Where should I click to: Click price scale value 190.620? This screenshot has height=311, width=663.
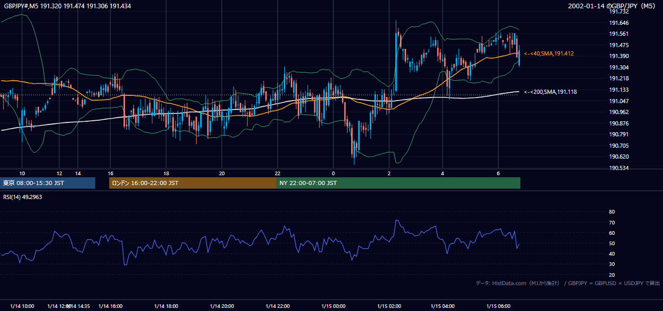(619, 157)
